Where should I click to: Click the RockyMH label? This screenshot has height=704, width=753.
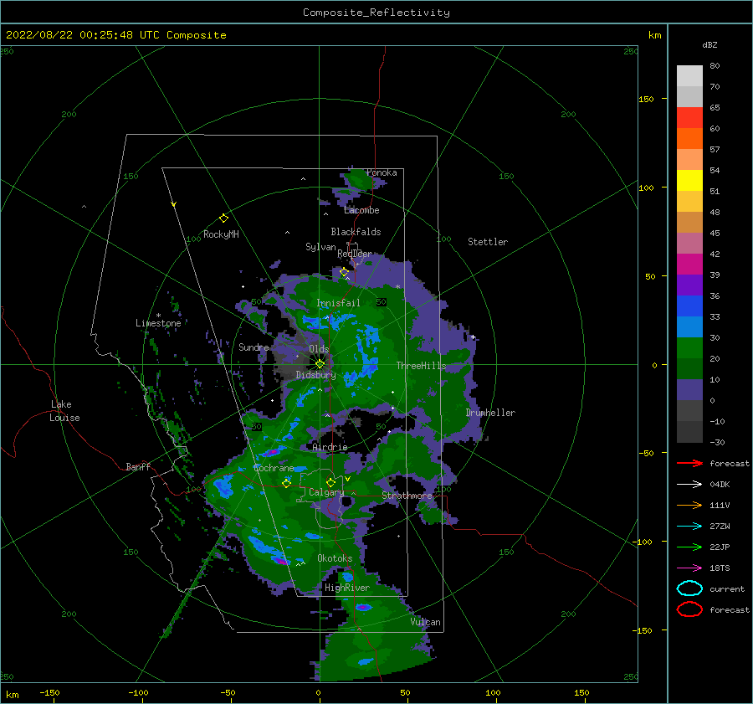(x=221, y=234)
